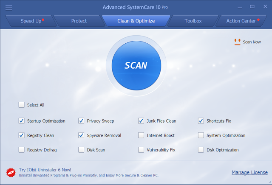
Task: Enable Disk Optimization checkbox
Action: (x=201, y=150)
